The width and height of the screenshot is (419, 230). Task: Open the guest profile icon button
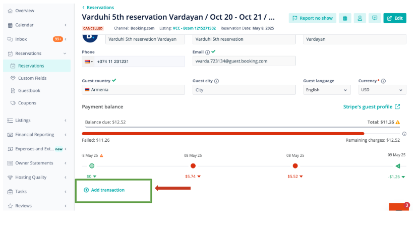point(360,18)
